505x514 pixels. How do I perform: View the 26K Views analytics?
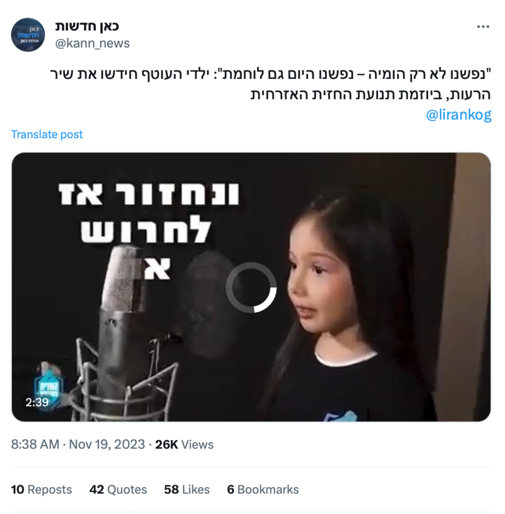[184, 445]
